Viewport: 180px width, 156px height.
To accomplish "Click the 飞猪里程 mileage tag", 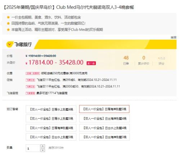I will (30, 93).
